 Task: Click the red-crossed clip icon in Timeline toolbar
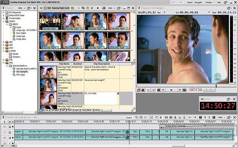[x=171, y=117]
